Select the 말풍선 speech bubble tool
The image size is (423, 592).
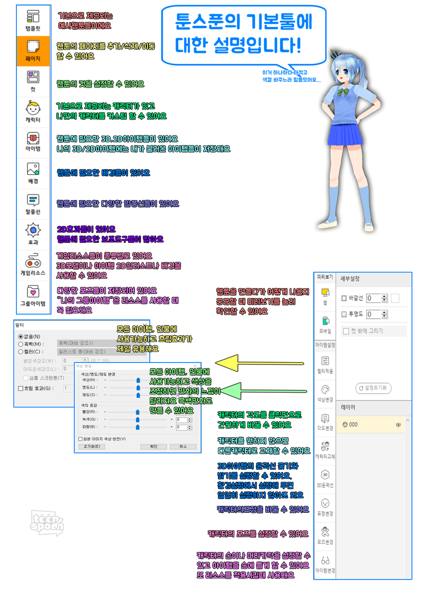[33, 204]
